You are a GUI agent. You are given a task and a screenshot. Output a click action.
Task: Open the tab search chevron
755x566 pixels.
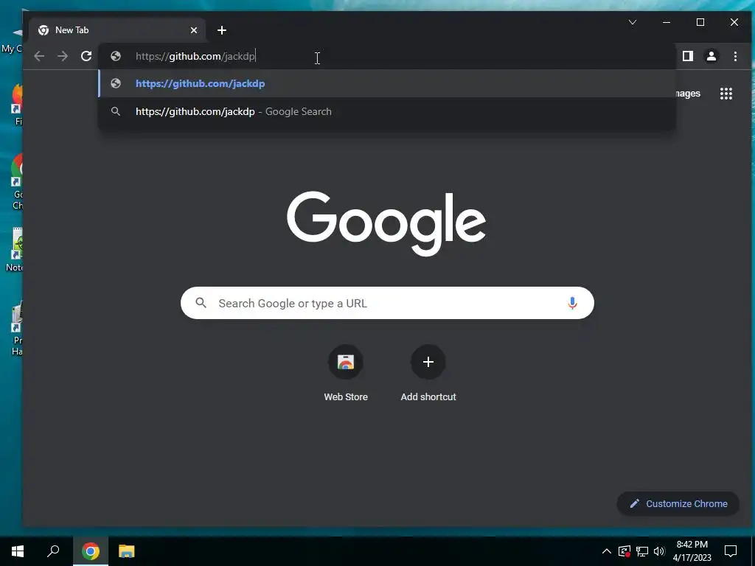click(x=633, y=22)
